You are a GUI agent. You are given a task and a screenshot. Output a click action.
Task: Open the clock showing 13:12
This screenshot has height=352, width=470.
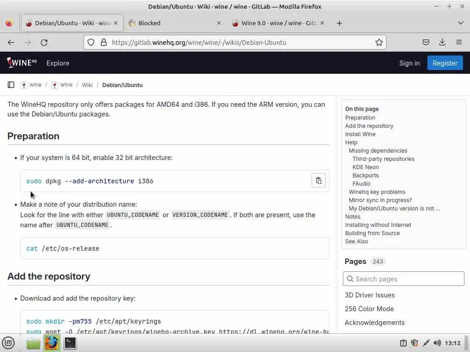click(453, 343)
